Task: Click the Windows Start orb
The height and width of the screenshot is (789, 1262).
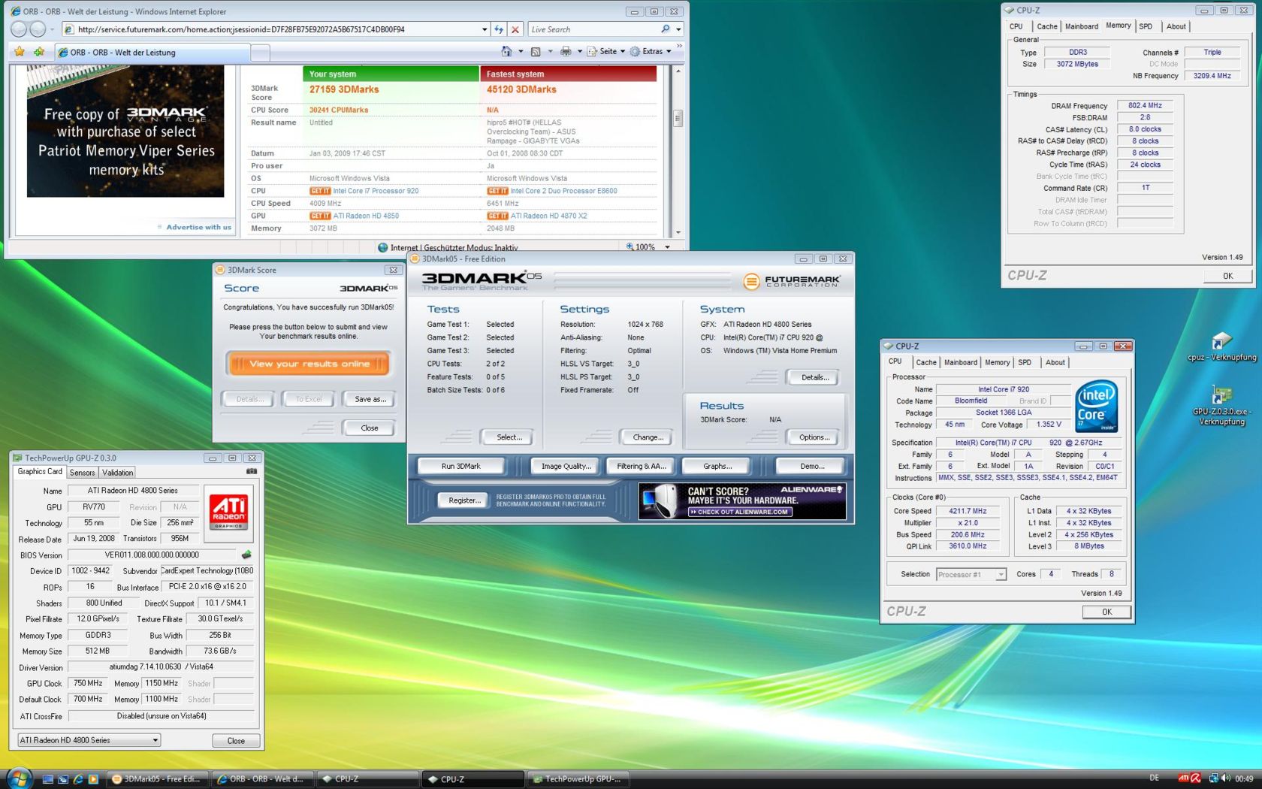Action: coord(18,777)
